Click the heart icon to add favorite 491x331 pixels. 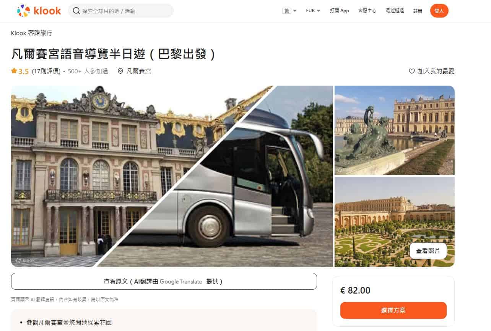pyautogui.click(x=411, y=71)
